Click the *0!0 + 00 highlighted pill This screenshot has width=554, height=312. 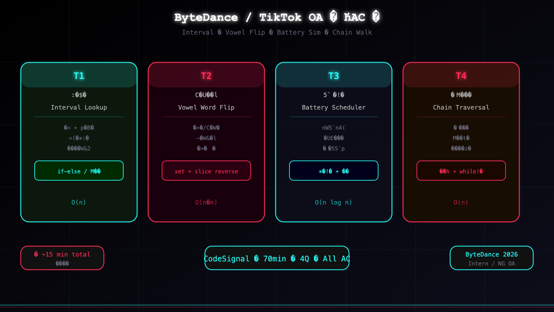[x=333, y=171]
